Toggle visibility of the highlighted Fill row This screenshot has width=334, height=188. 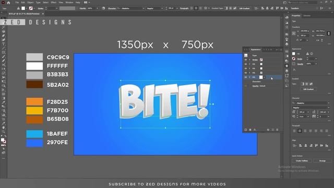(x=246, y=77)
